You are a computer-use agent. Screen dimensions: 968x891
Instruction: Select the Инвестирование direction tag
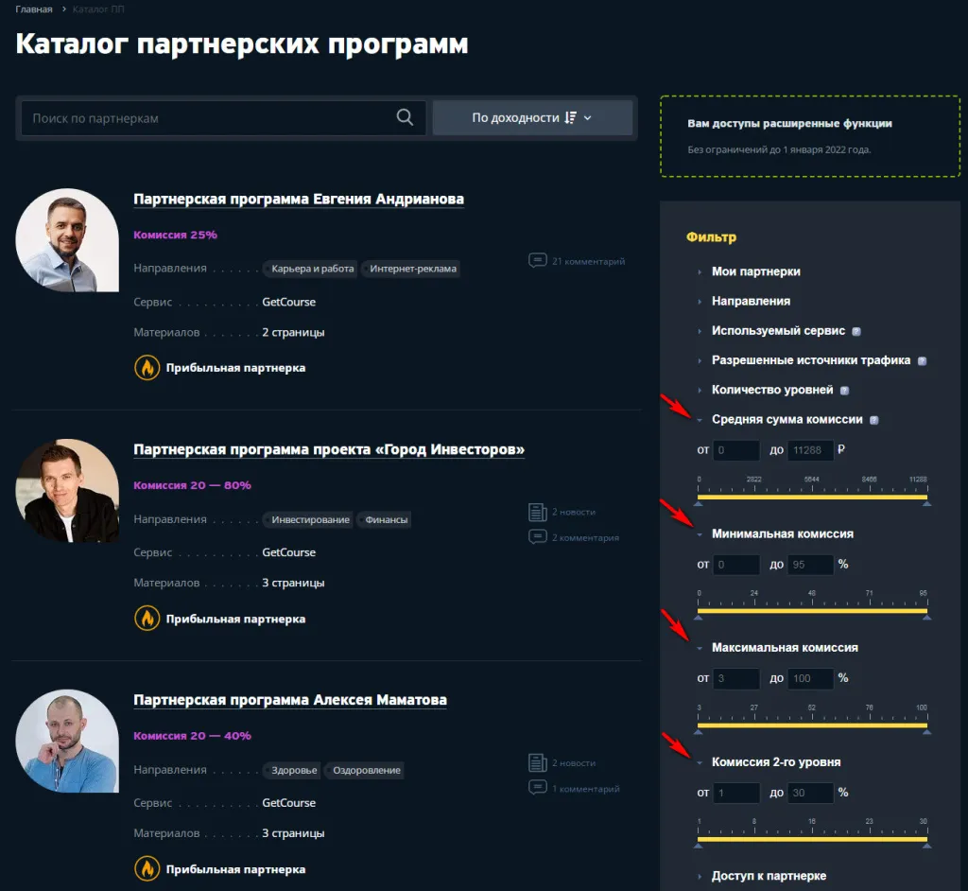[310, 519]
